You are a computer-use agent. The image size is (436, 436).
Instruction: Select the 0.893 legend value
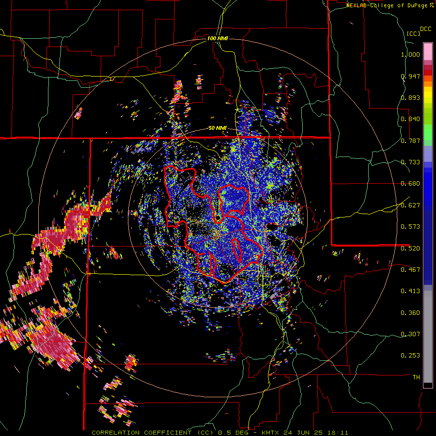[410, 97]
